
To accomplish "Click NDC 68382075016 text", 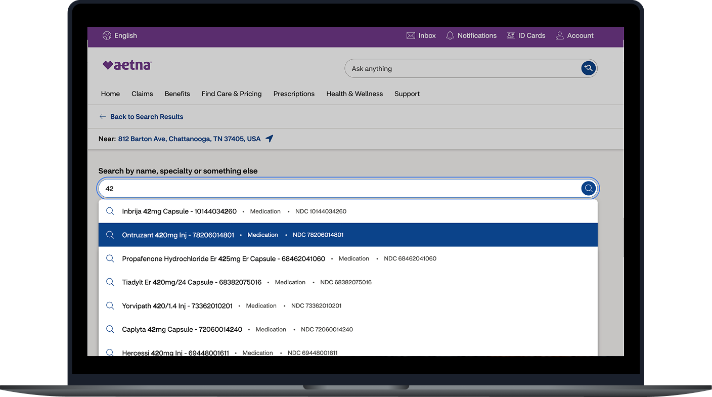I will click(x=346, y=282).
